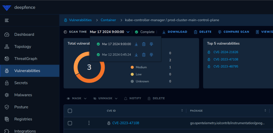Click the deepfence logo icon
Screen dimensions: 273x133
pos(7,8)
